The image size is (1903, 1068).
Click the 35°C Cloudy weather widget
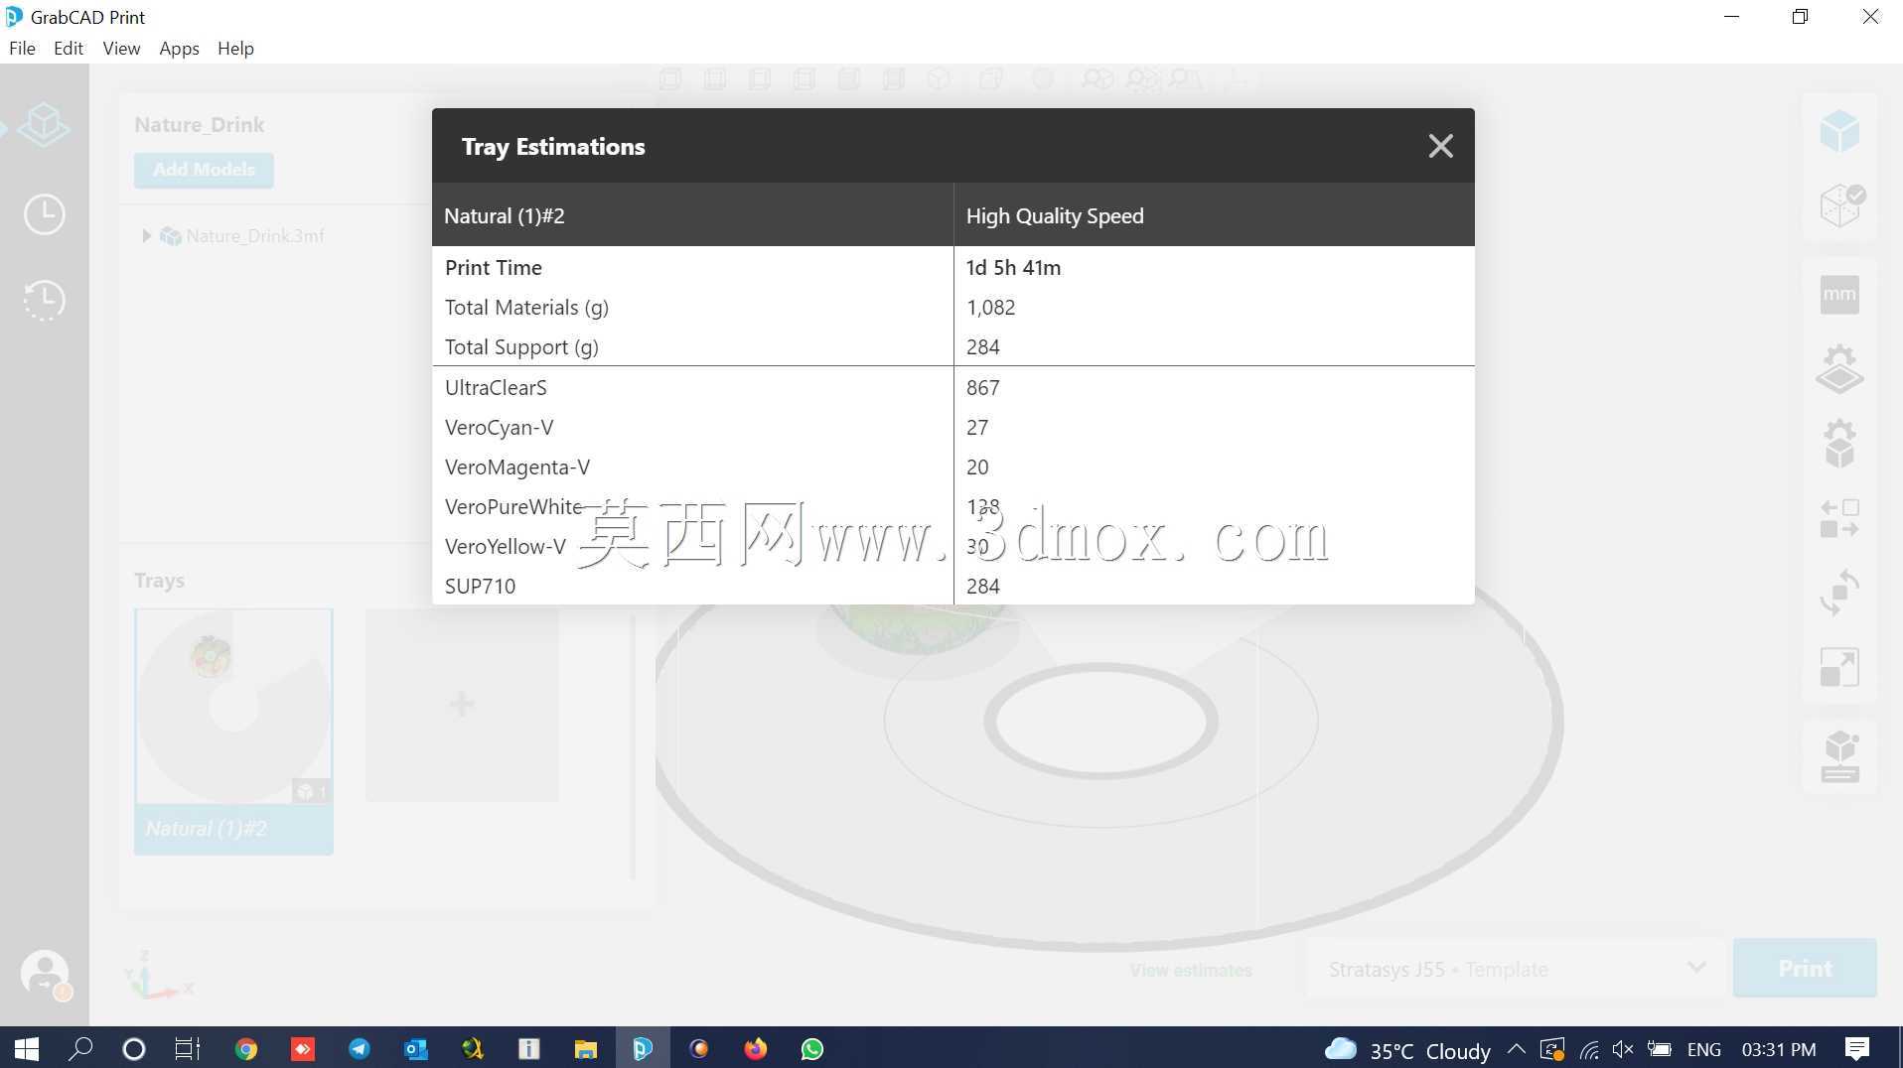(1408, 1049)
